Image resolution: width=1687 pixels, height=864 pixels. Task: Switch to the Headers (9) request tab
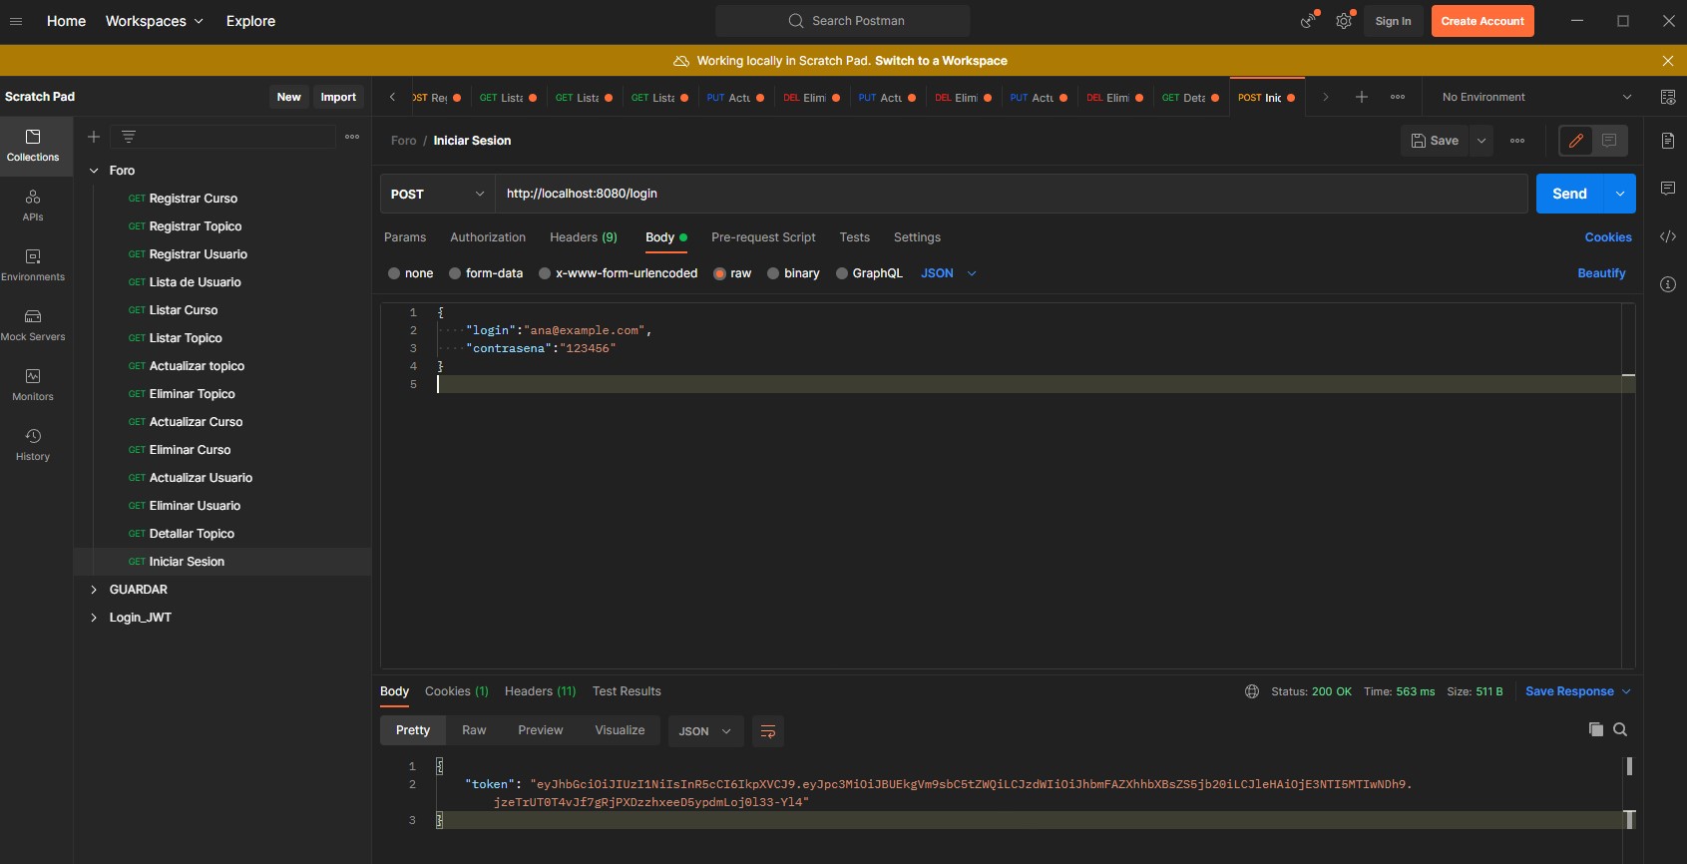[584, 237]
